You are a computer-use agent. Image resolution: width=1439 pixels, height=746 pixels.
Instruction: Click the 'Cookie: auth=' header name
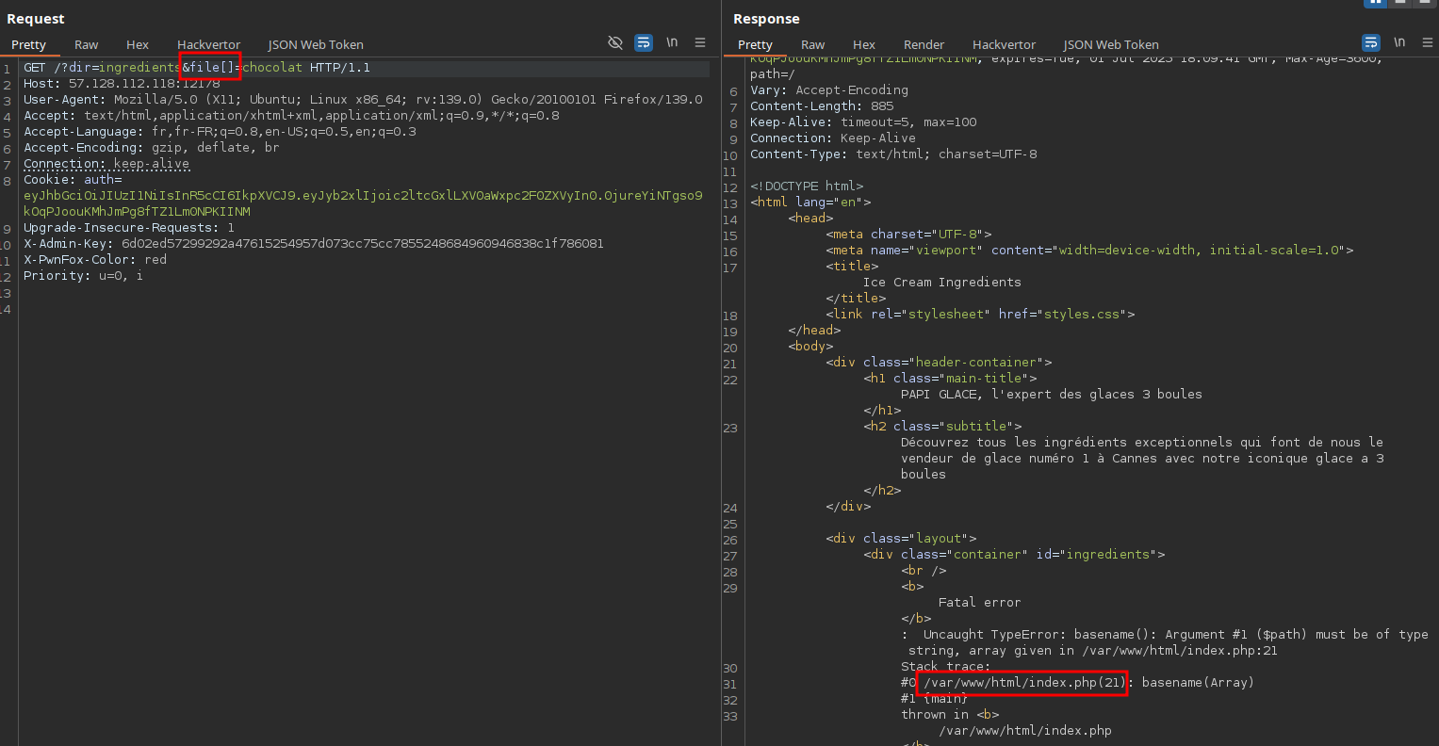pyautogui.click(x=73, y=180)
